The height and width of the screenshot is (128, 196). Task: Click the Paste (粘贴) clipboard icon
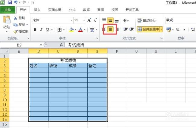tap(6, 20)
